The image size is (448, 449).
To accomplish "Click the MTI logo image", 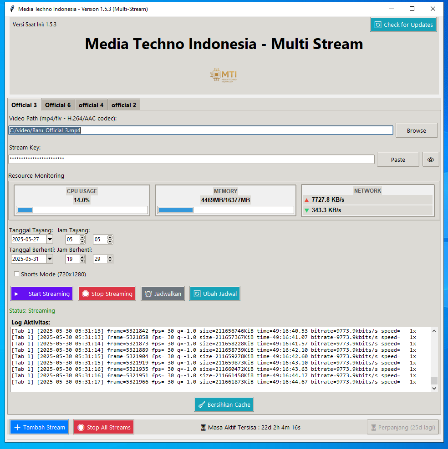I will pyautogui.click(x=224, y=75).
